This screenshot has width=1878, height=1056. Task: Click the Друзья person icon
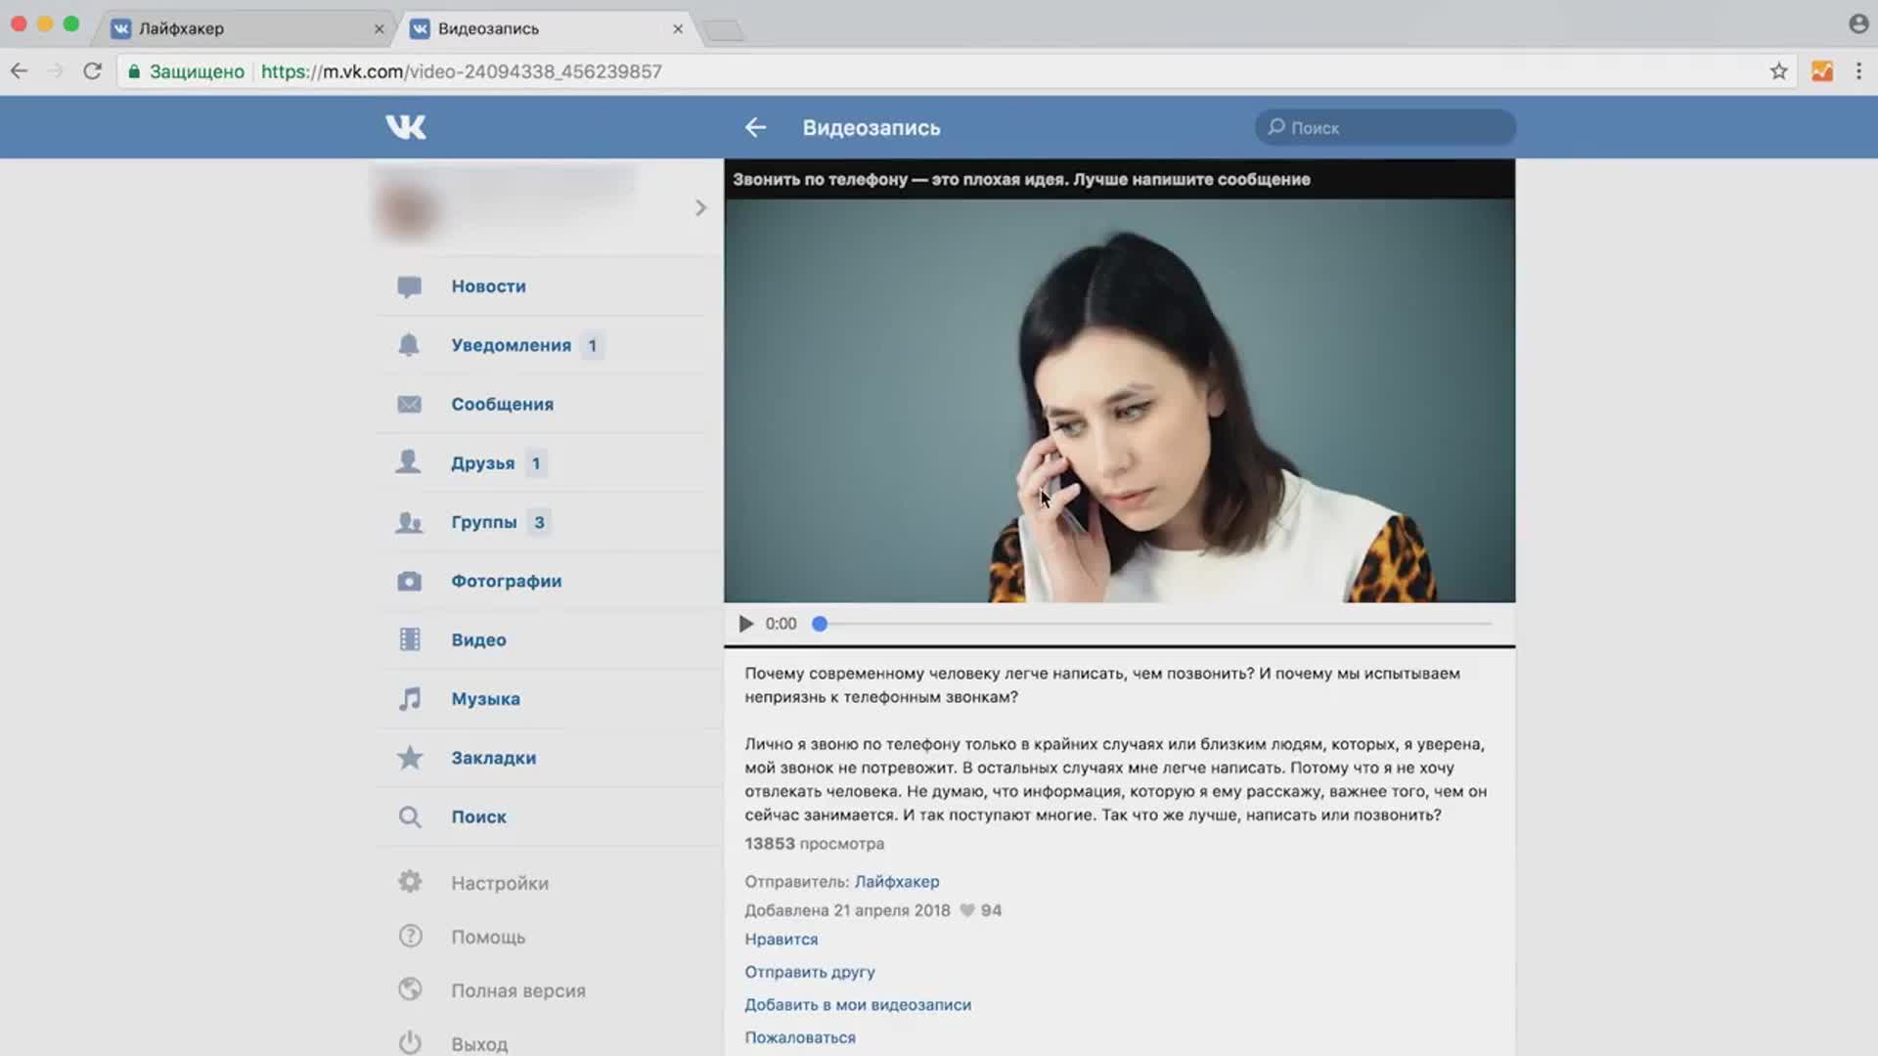[409, 462]
